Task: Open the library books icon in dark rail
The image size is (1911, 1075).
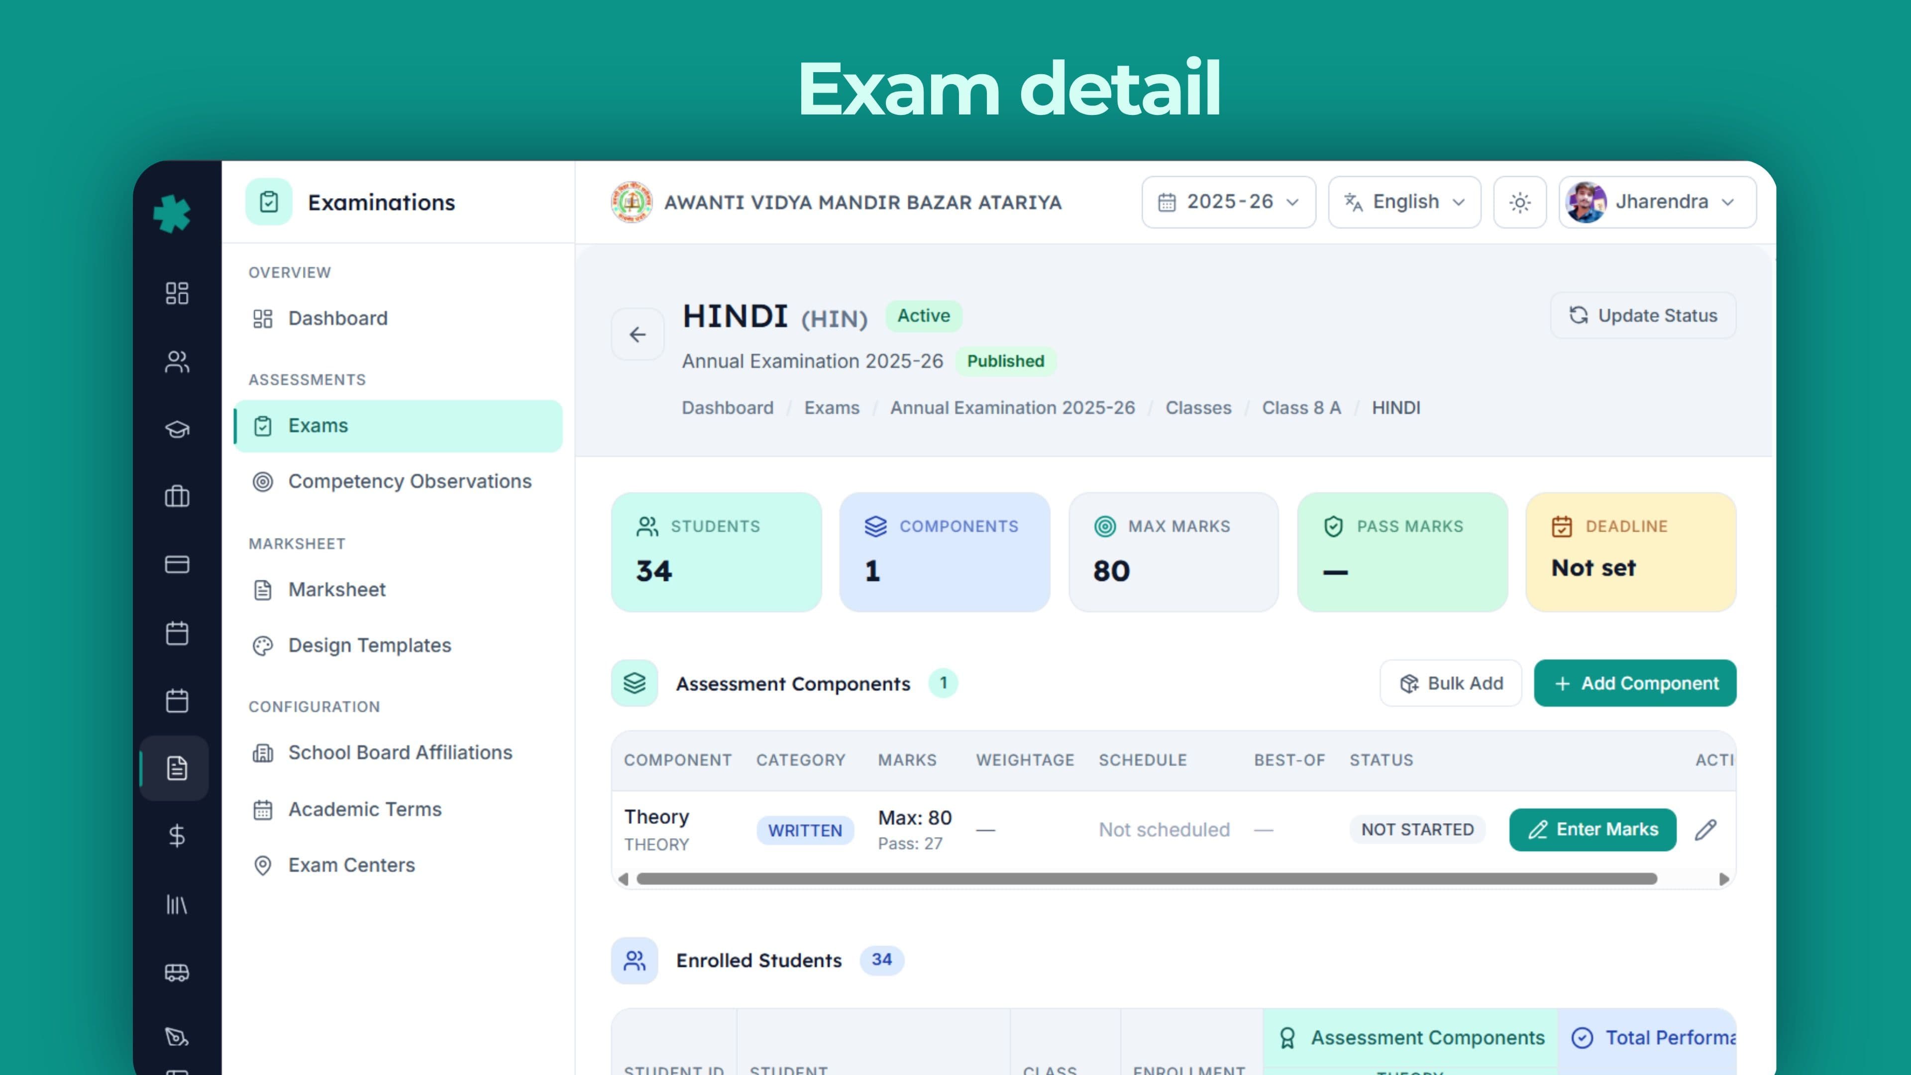Action: [x=177, y=904]
